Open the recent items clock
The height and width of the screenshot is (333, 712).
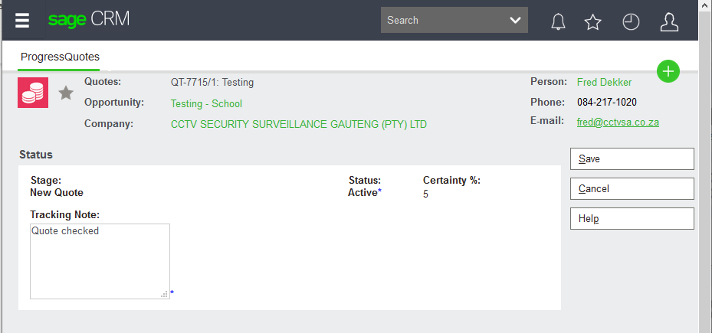point(631,22)
